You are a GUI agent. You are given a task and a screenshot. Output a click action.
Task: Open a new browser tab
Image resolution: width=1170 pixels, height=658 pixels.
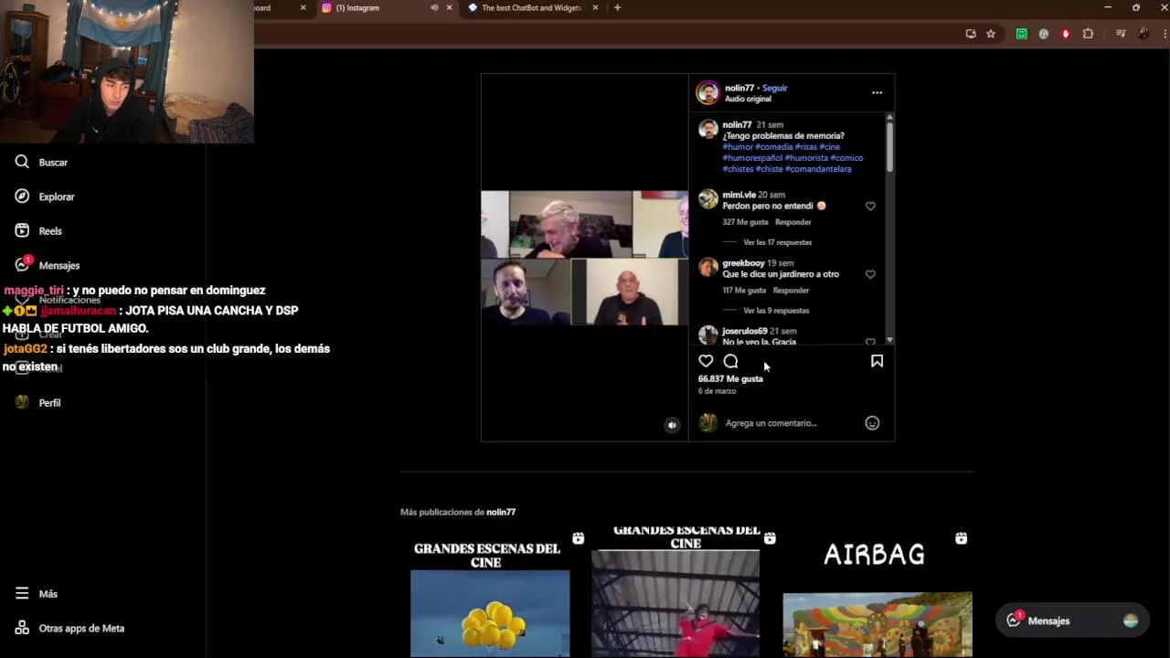pos(617,7)
